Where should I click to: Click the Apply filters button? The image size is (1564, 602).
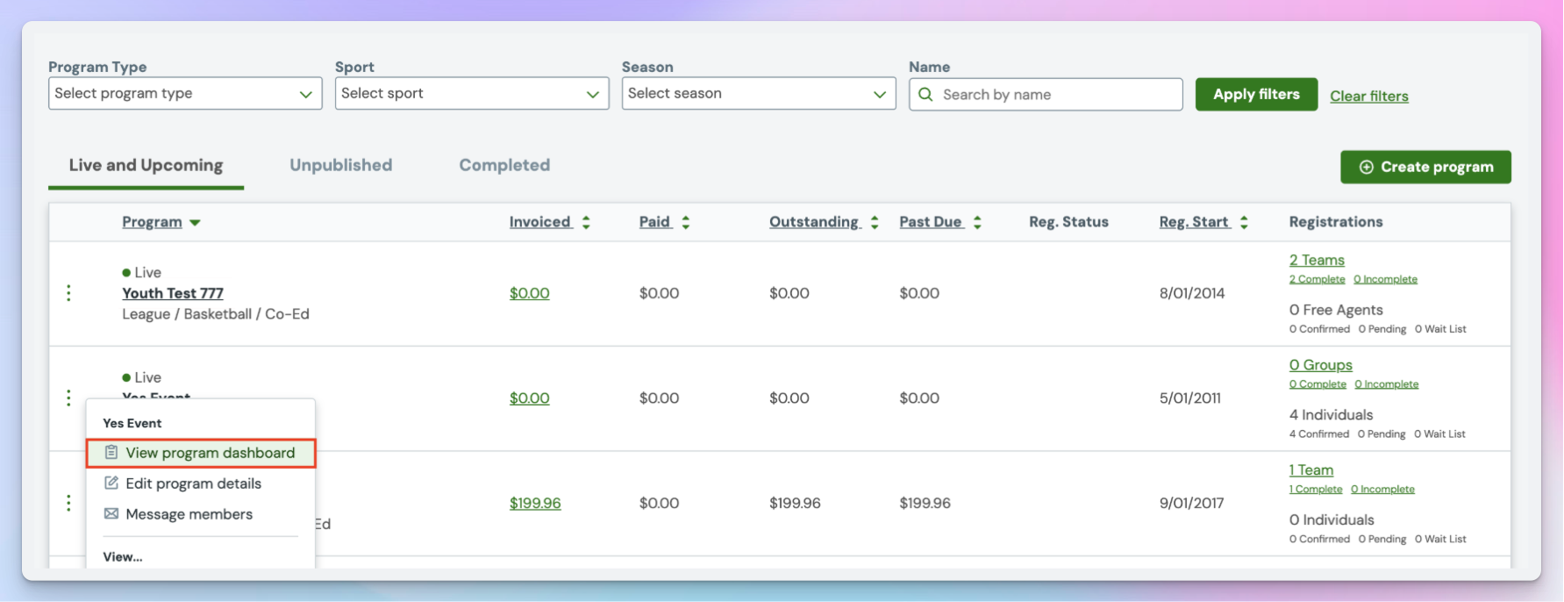(1256, 94)
